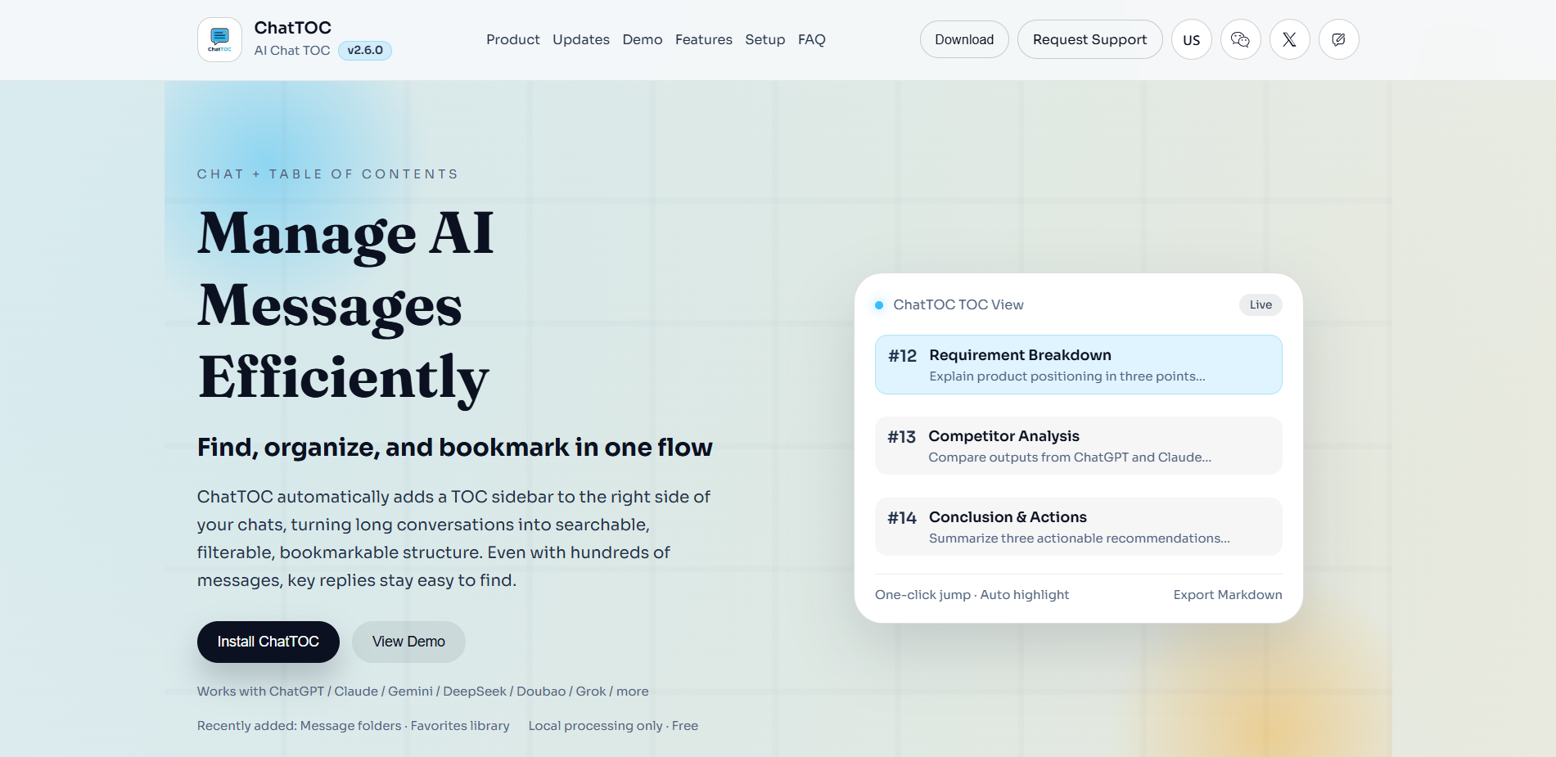This screenshot has height=757, width=1556.
Task: Click the "Manage AI Messages Efficiently" headline
Action: (x=345, y=305)
